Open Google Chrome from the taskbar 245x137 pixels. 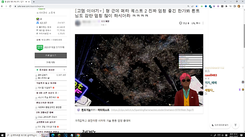[78, 135]
